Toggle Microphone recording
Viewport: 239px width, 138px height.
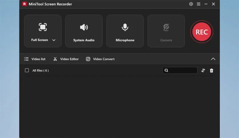125,31
